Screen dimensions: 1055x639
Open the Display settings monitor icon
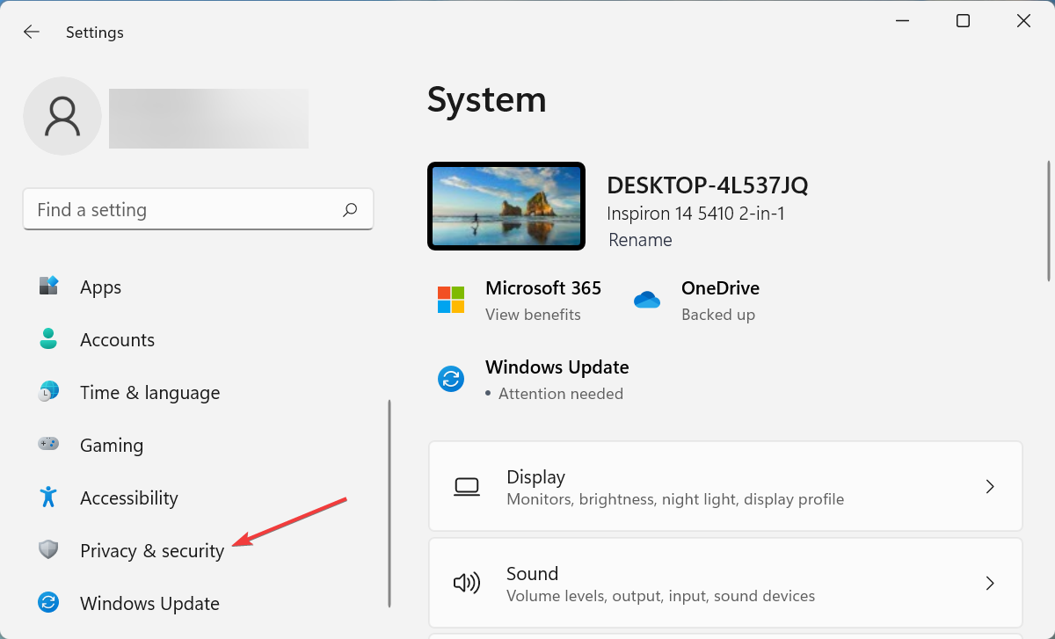[x=467, y=486]
